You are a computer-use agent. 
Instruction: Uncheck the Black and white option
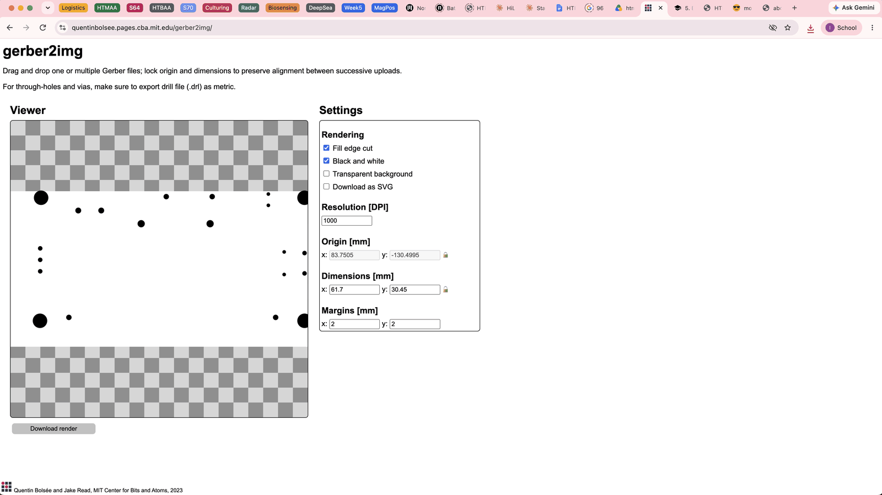(x=326, y=161)
